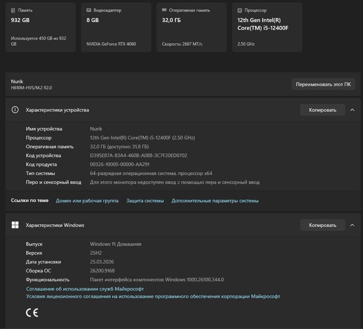This screenshot has height=329, width=363.
Task: Click the Характеристики Windows heading
Action: pyautogui.click(x=55, y=225)
